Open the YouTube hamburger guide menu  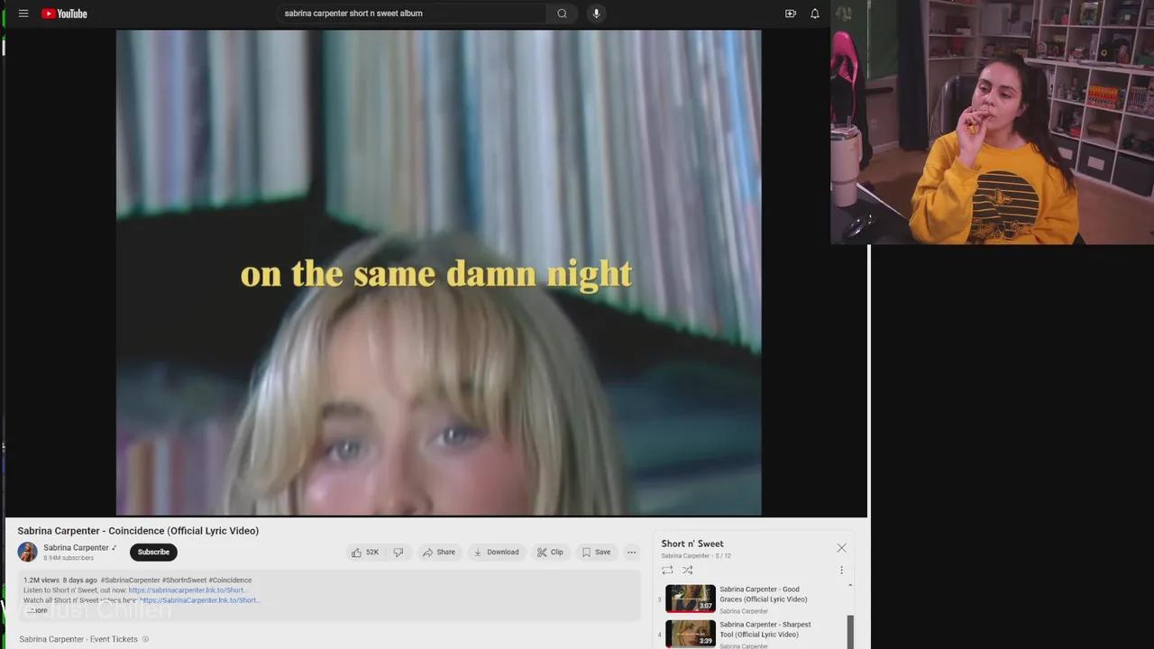click(23, 14)
